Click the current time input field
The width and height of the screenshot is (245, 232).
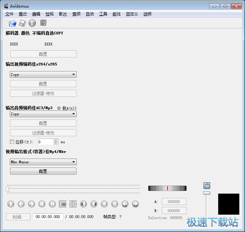tap(48, 217)
